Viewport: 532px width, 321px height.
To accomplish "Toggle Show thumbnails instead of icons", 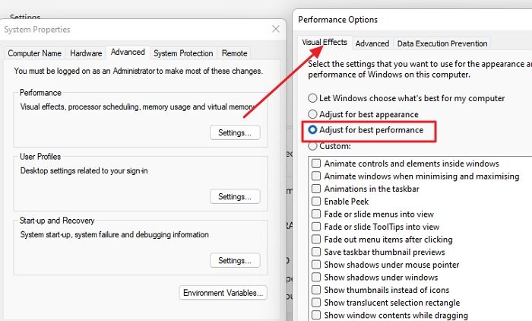I will coord(315,290).
